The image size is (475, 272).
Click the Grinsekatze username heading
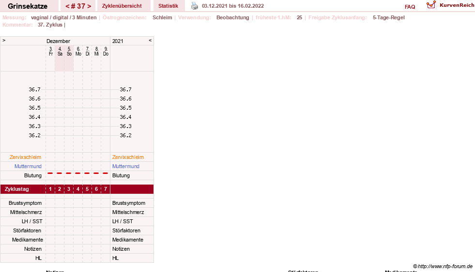(x=28, y=6)
